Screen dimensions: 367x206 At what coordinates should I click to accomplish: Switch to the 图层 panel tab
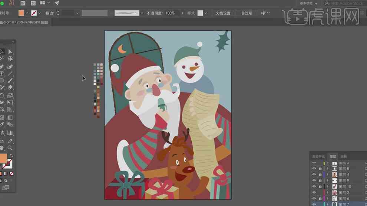(x=333, y=156)
